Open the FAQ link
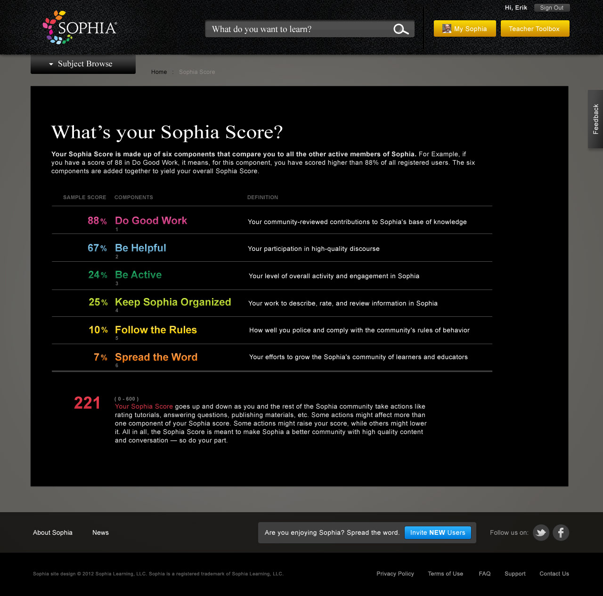Viewport: 603px width, 596px height. 485,573
